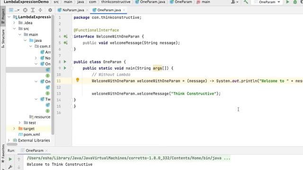Open the Project view selector dropdown
This screenshot has height=170, width=303.
point(14,10)
